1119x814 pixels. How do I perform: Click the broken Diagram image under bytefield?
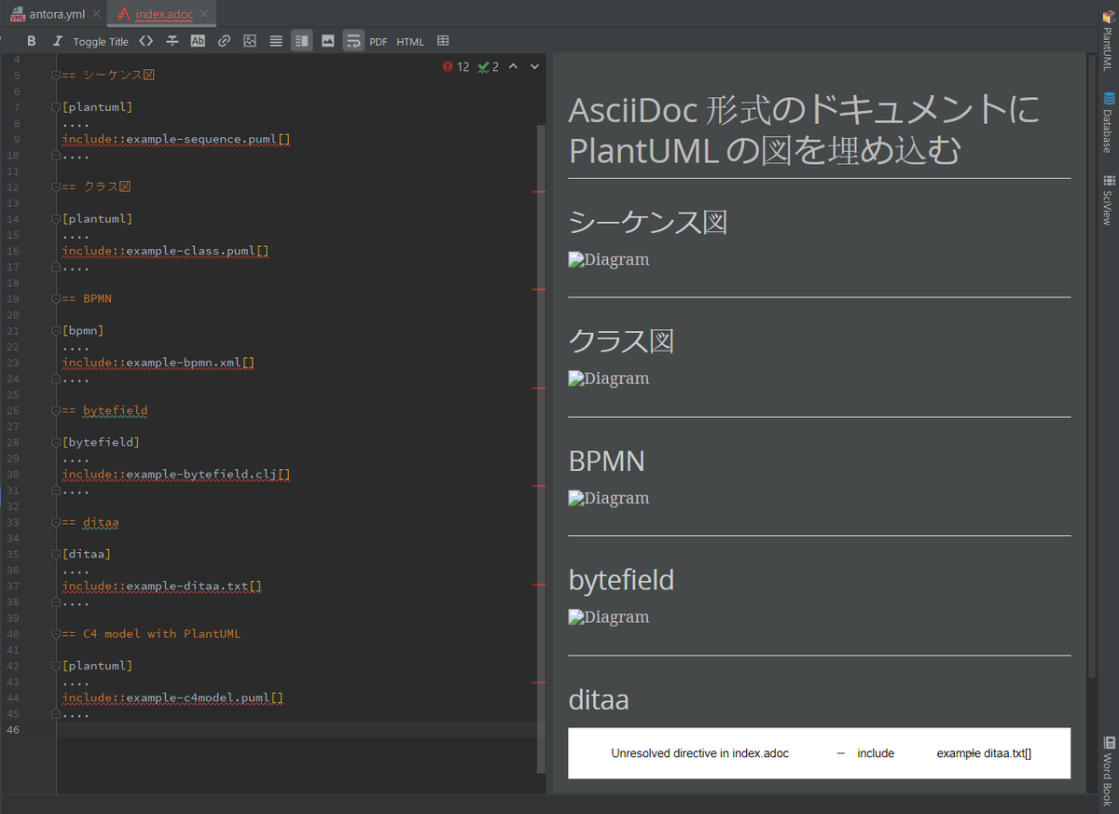point(609,617)
